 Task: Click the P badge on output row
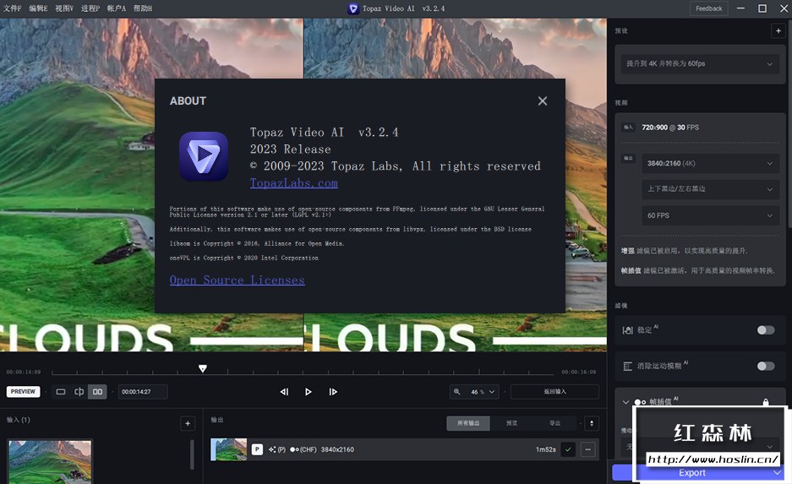(257, 449)
